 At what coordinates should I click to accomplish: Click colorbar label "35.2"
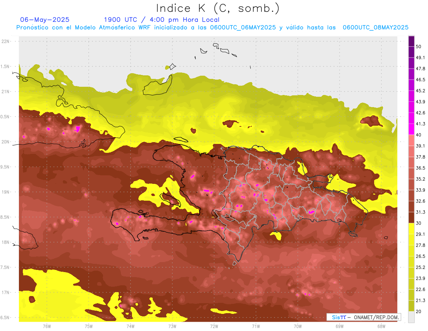click(x=421, y=179)
